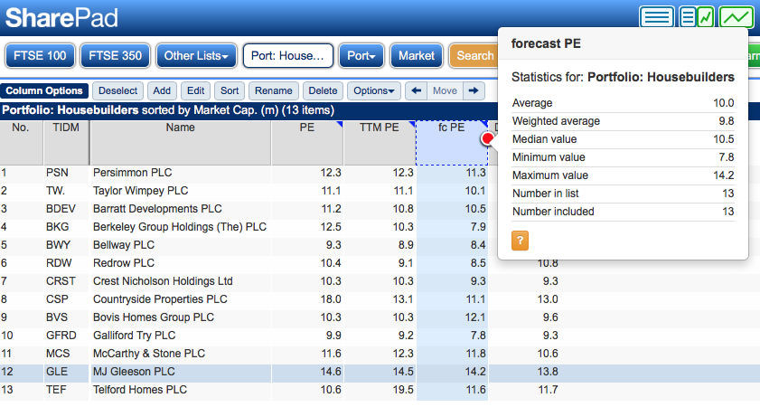
Task: Open the FTSE 100 list
Action: point(40,56)
